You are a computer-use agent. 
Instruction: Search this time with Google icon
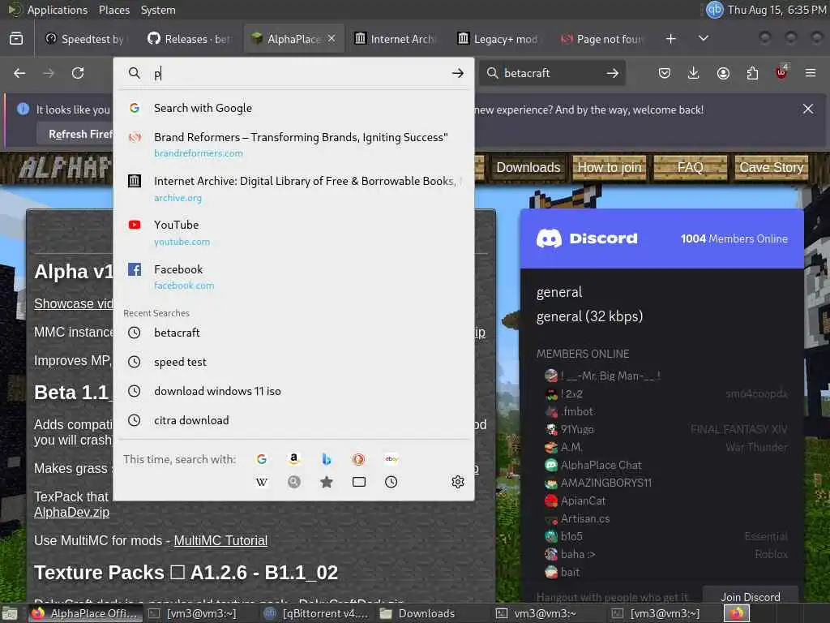(262, 459)
